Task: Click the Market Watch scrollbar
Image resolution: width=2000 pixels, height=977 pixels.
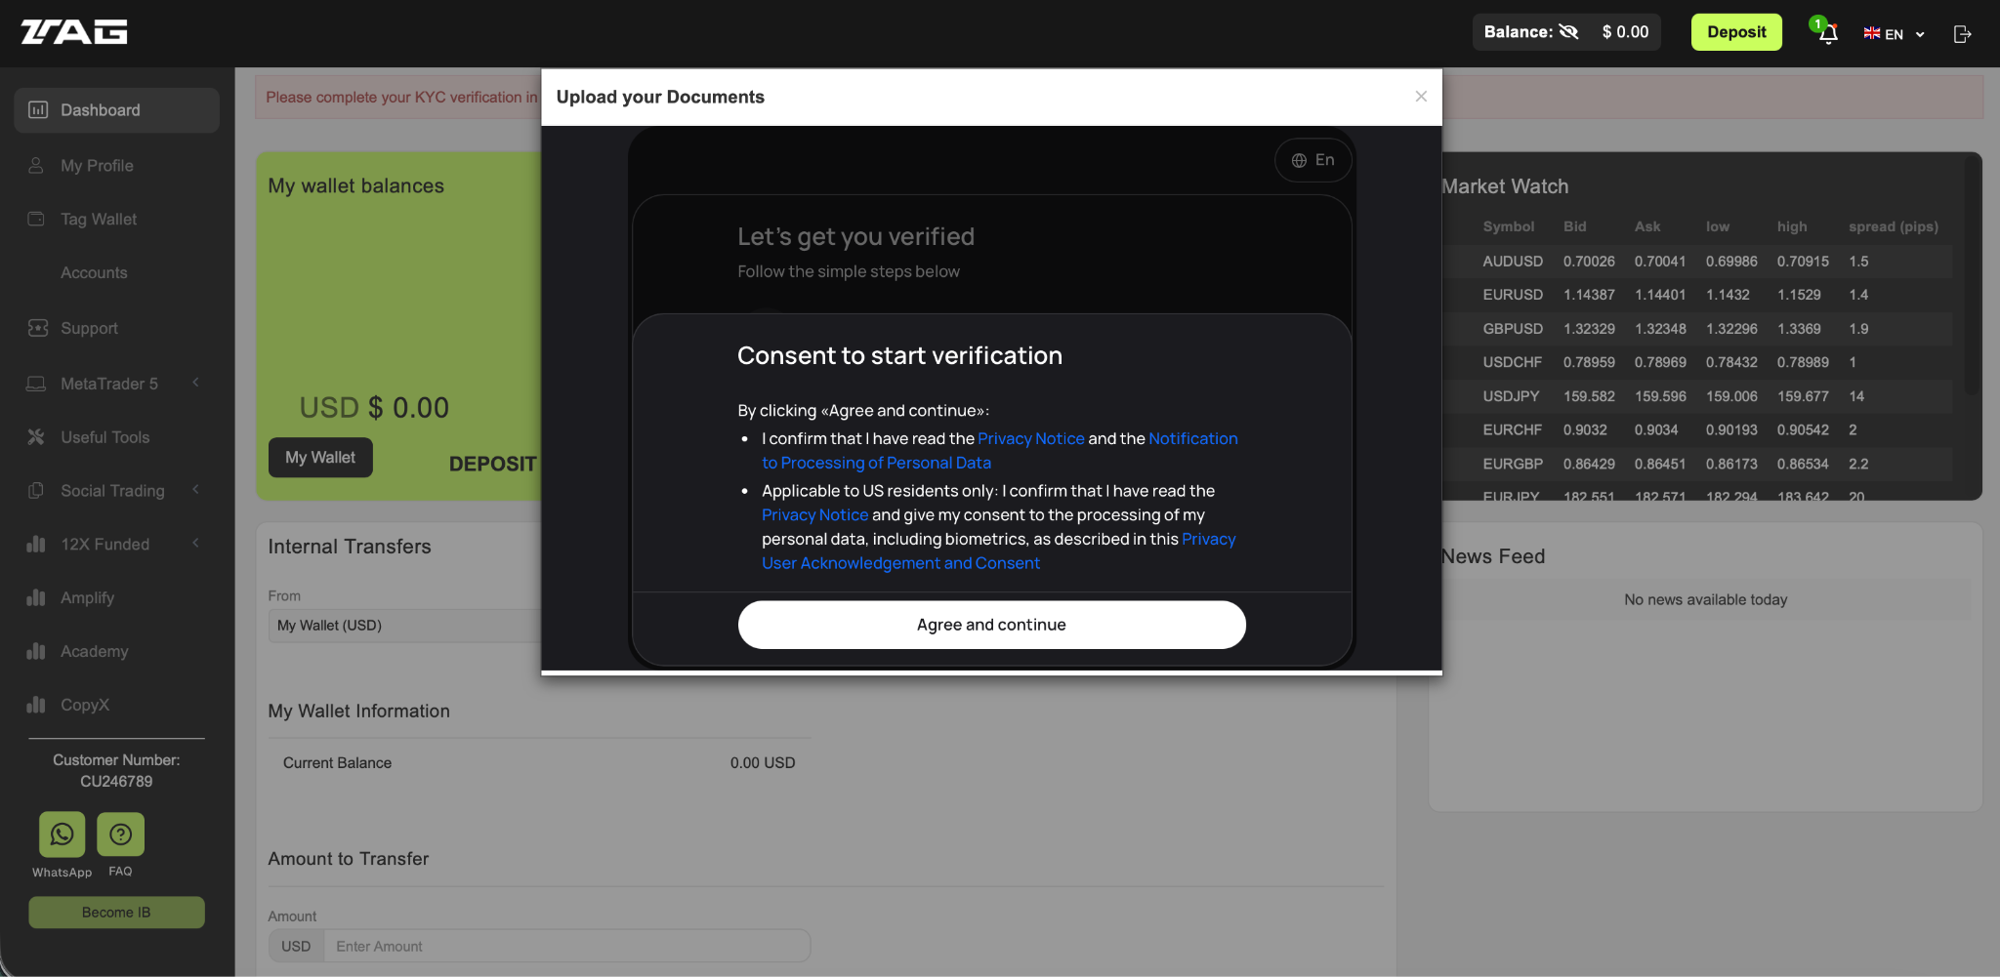Action: coord(1972,278)
